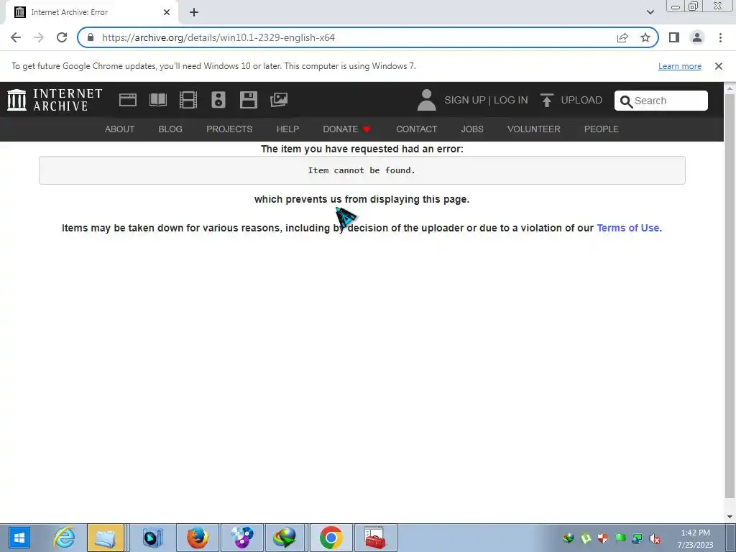Open the Audio speaker icon
Viewport: 736px width, 552px height.
coord(218,100)
